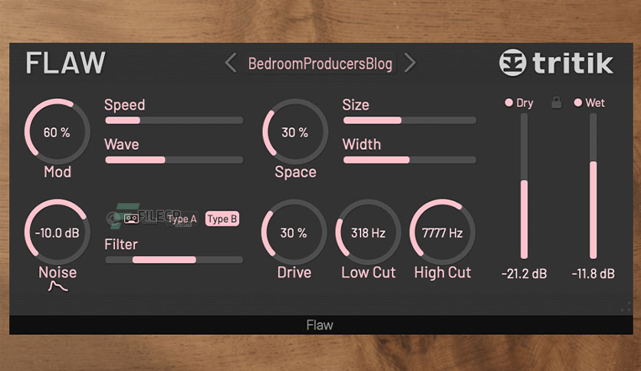Image resolution: width=641 pixels, height=371 pixels.
Task: Toggle the Dry/Wet link lock icon
Action: pos(556,103)
